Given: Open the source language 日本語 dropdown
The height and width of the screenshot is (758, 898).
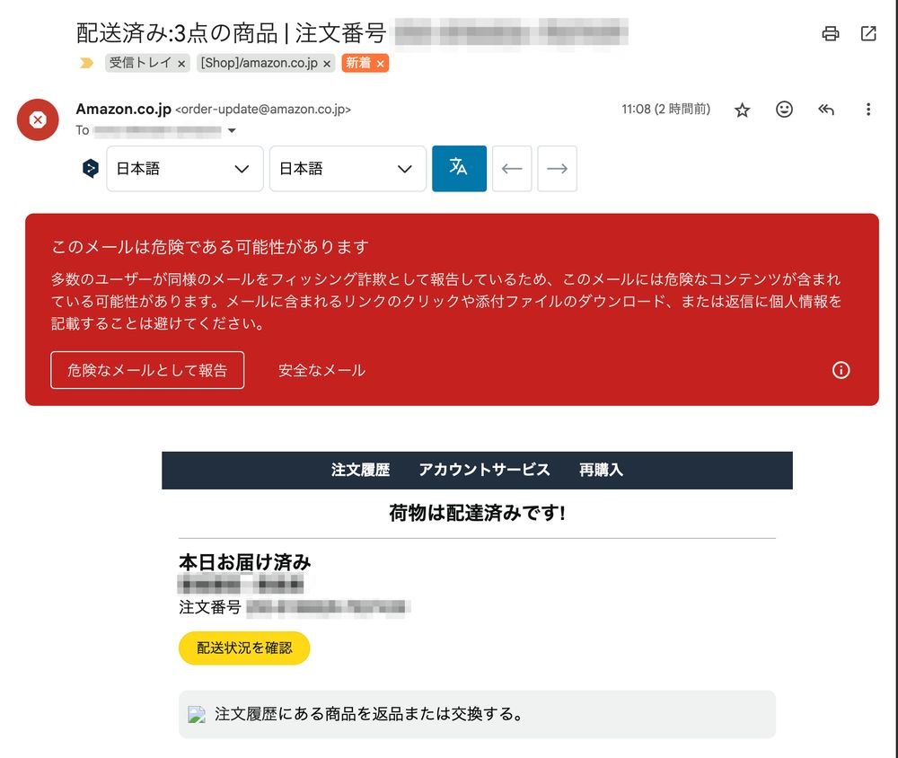Looking at the screenshot, I should click(x=185, y=169).
